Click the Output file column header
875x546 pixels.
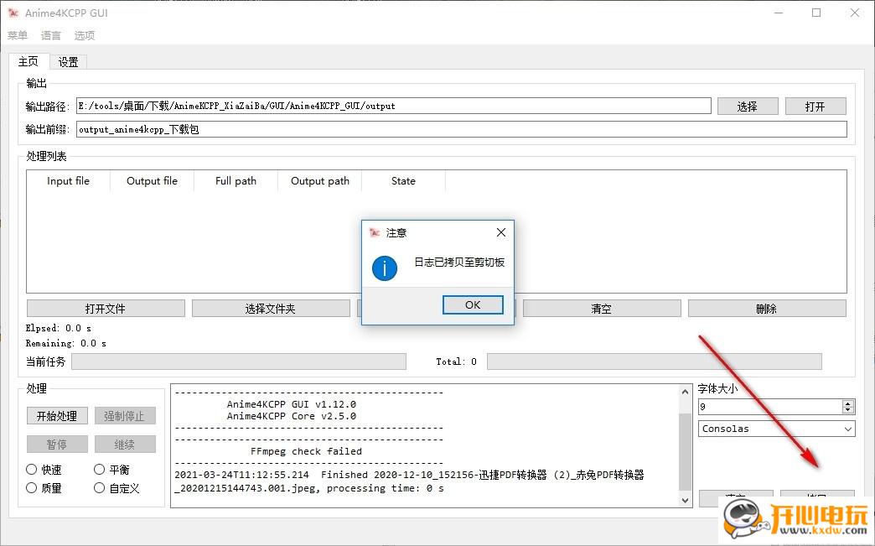[152, 181]
